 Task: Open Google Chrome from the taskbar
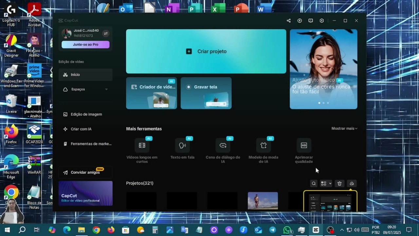96,230
